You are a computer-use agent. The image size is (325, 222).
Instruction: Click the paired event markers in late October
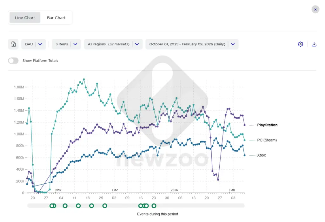pos(53,206)
